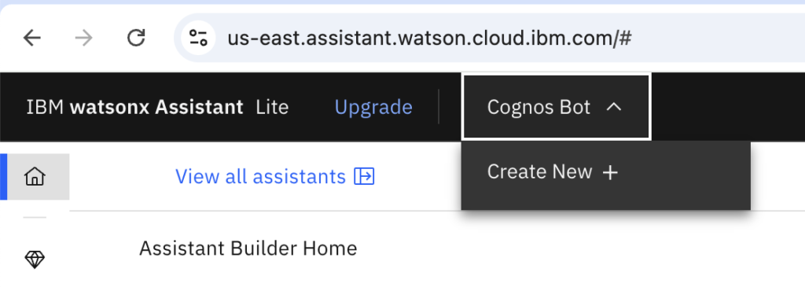Go back to the previous page
805x287 pixels.
pyautogui.click(x=31, y=38)
